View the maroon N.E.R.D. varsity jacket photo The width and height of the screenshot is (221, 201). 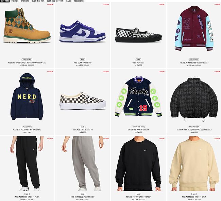pos(194,29)
